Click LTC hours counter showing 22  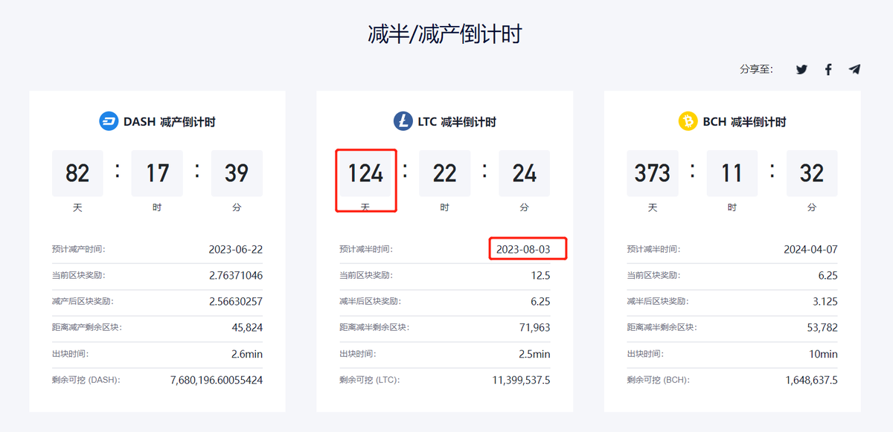tap(445, 173)
